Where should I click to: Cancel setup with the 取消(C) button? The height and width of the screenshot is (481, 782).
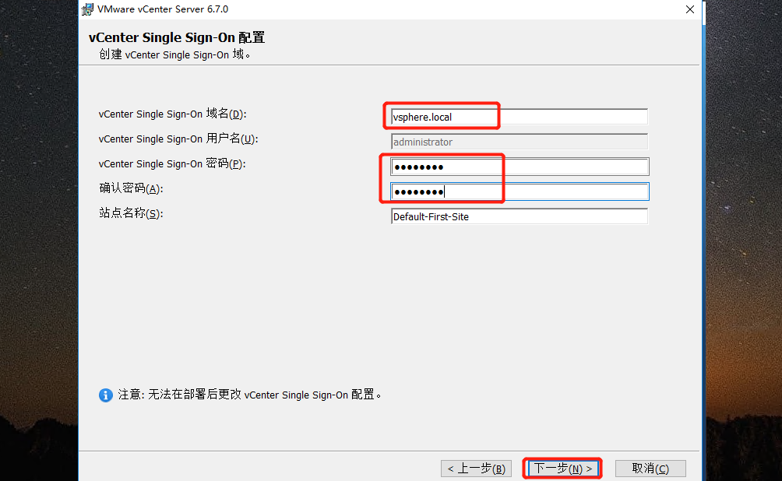650,469
